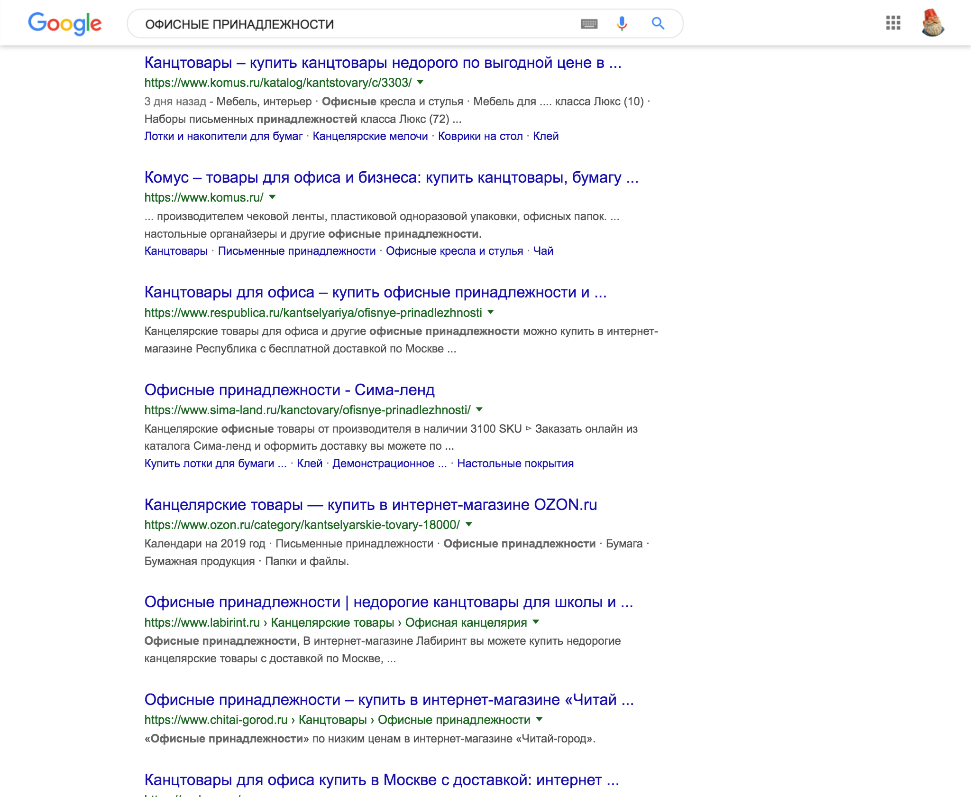Open the OZON.ru Канцелярские товары result

click(370, 505)
